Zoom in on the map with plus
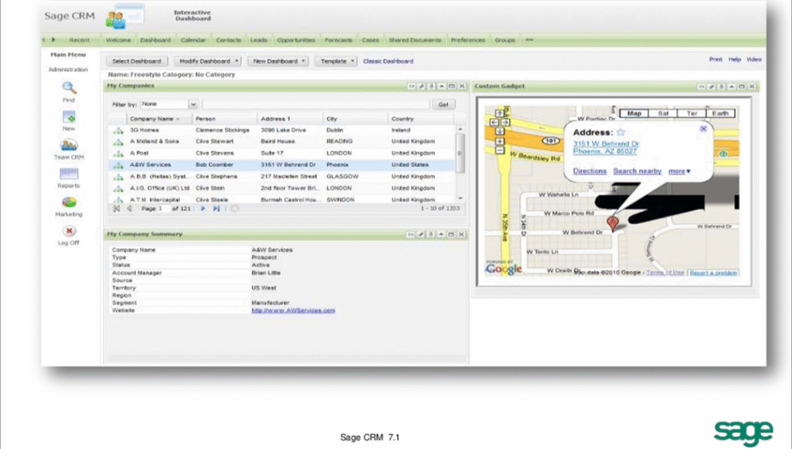The height and width of the screenshot is (449, 792). pyautogui.click(x=500, y=141)
